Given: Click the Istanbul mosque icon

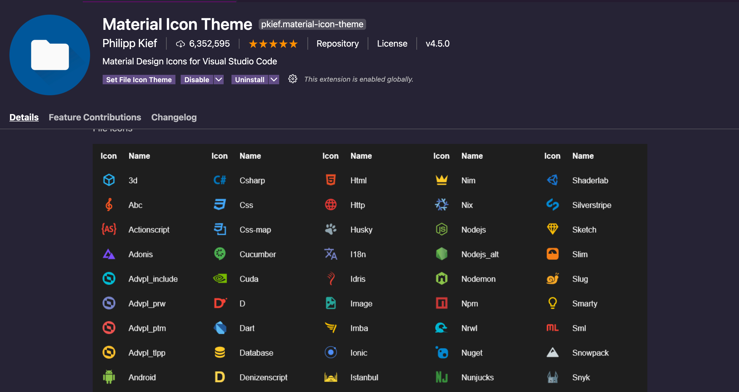Looking at the screenshot, I should point(330,377).
